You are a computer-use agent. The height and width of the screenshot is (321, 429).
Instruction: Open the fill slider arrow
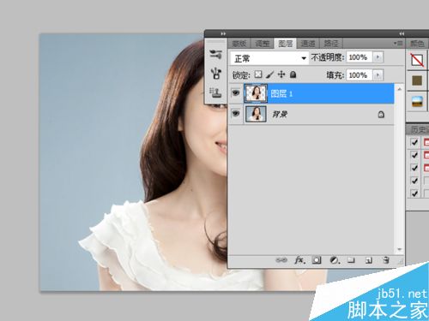378,75
